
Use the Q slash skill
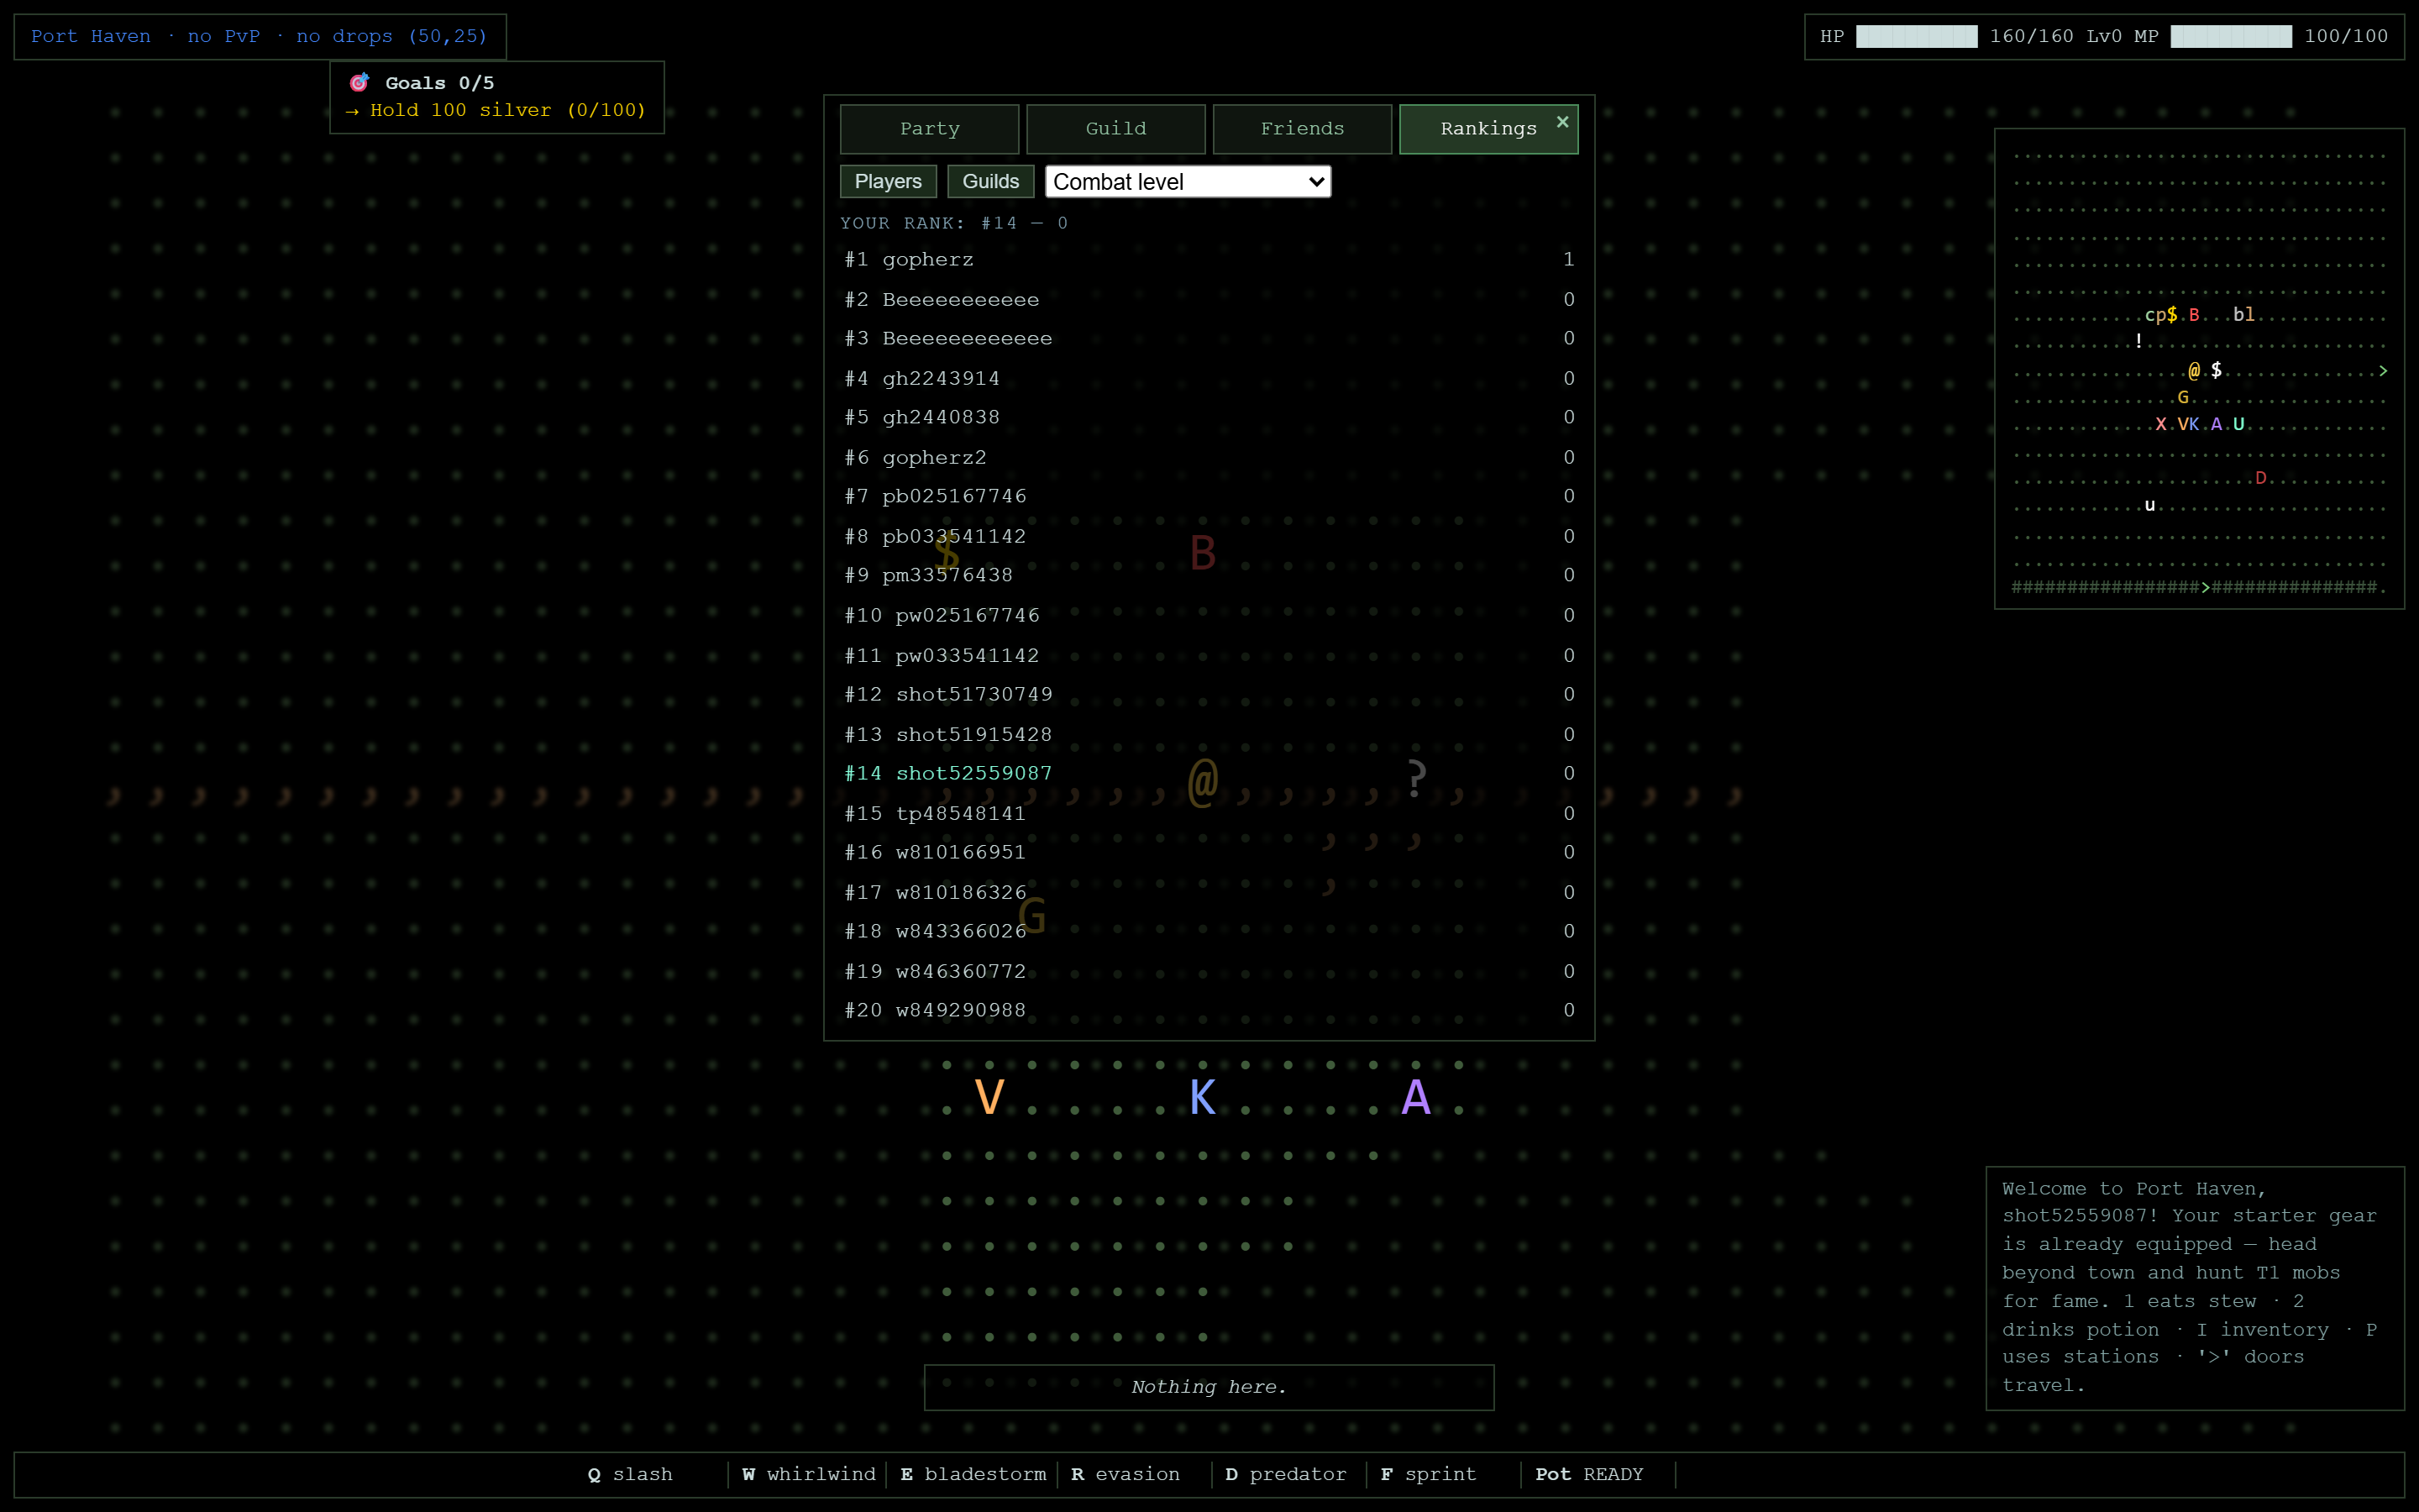pyautogui.click(x=630, y=1474)
